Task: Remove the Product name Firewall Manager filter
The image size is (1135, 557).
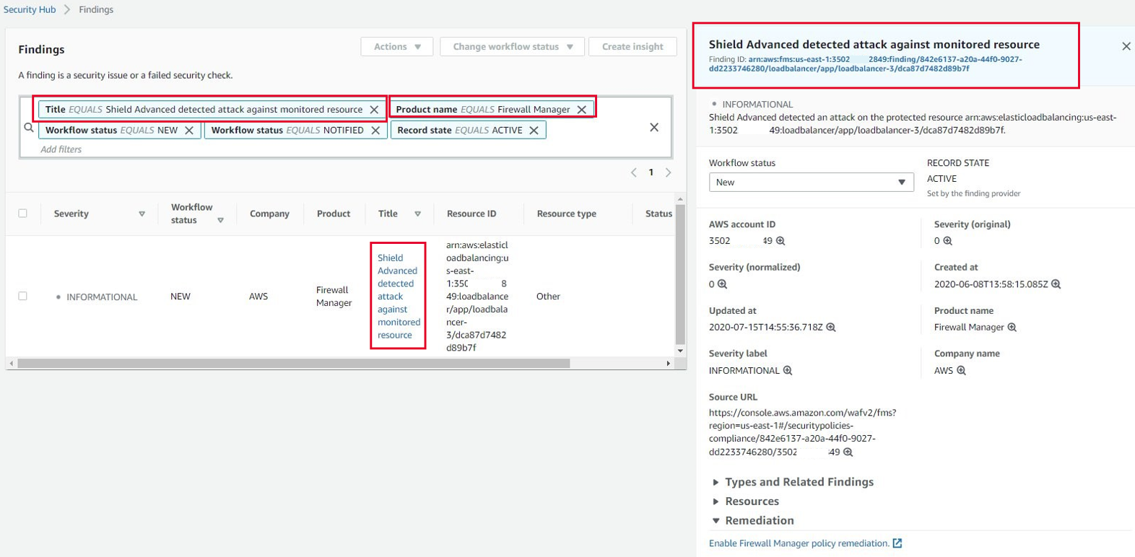Action: (x=582, y=110)
